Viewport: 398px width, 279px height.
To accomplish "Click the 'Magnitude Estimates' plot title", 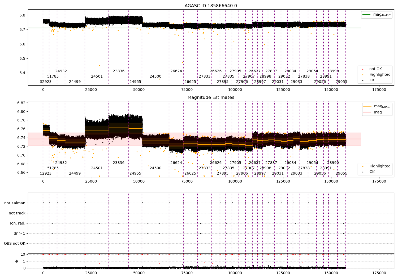I will pos(211,98).
